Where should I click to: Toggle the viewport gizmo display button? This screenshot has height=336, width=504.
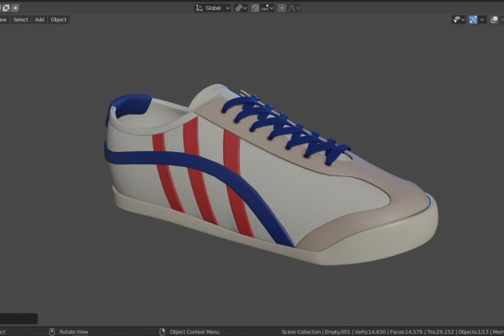point(473,20)
